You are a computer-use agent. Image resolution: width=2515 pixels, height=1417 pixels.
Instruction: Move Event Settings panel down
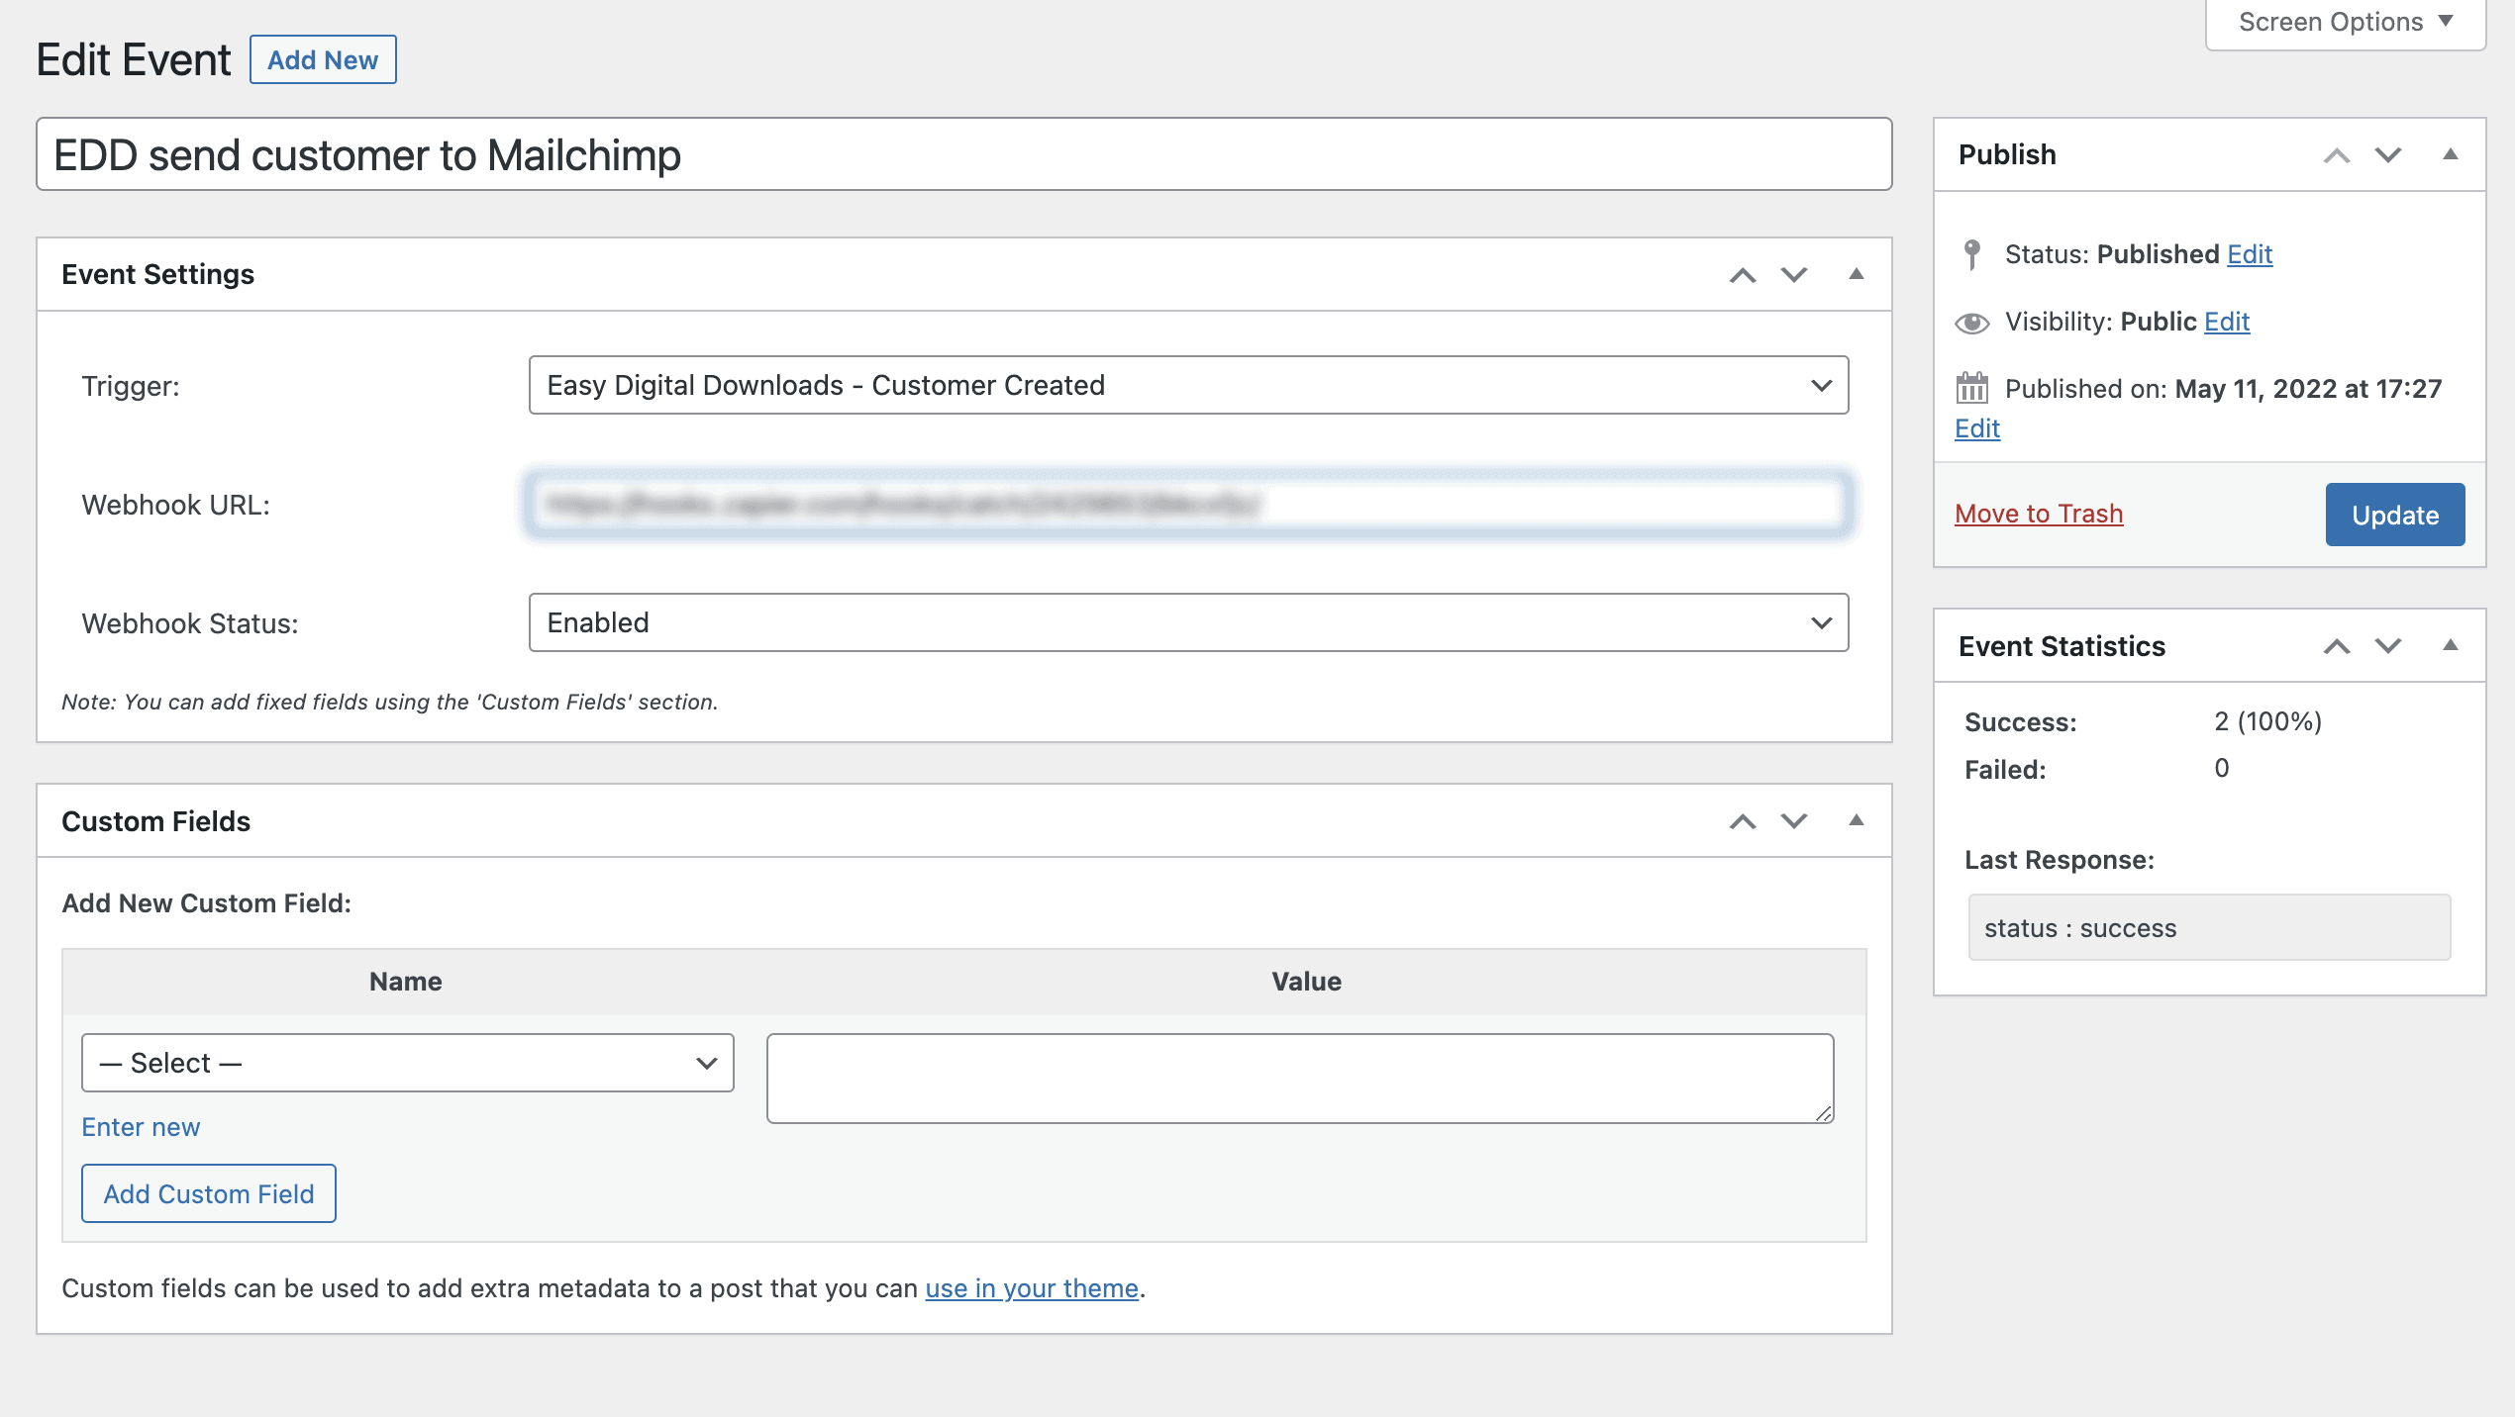[x=1794, y=275]
